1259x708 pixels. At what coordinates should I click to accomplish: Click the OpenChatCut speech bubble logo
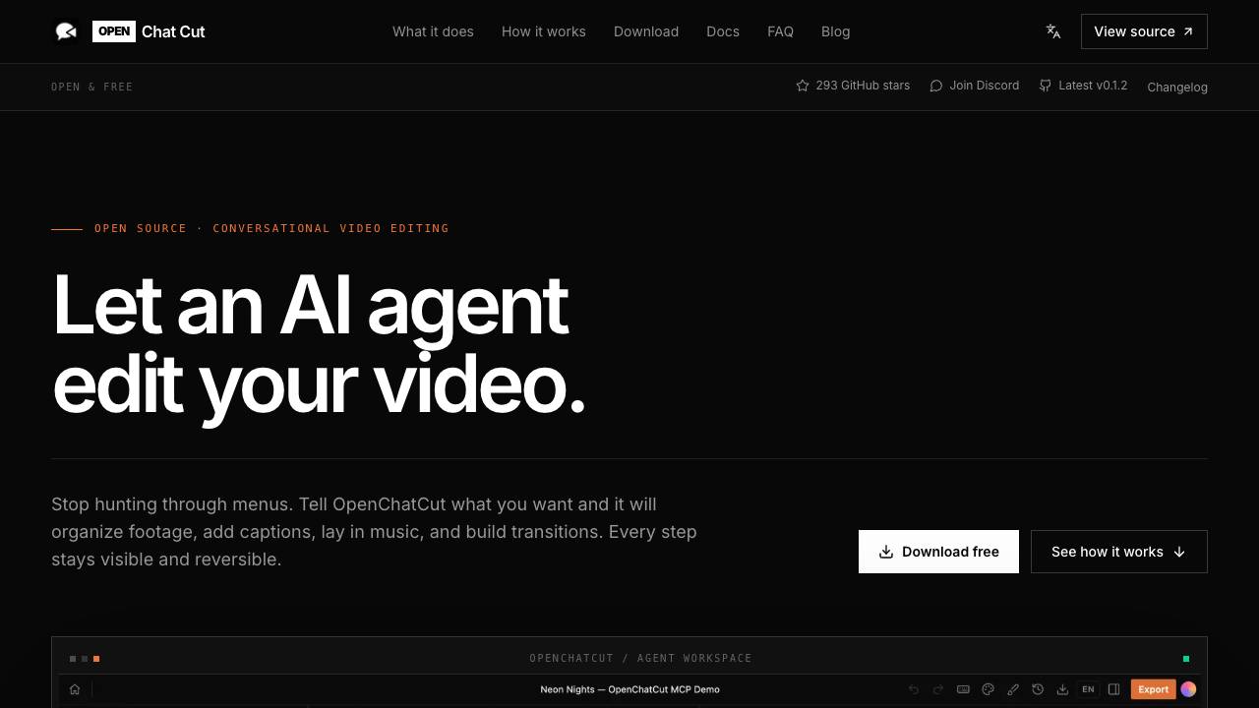coord(66,31)
